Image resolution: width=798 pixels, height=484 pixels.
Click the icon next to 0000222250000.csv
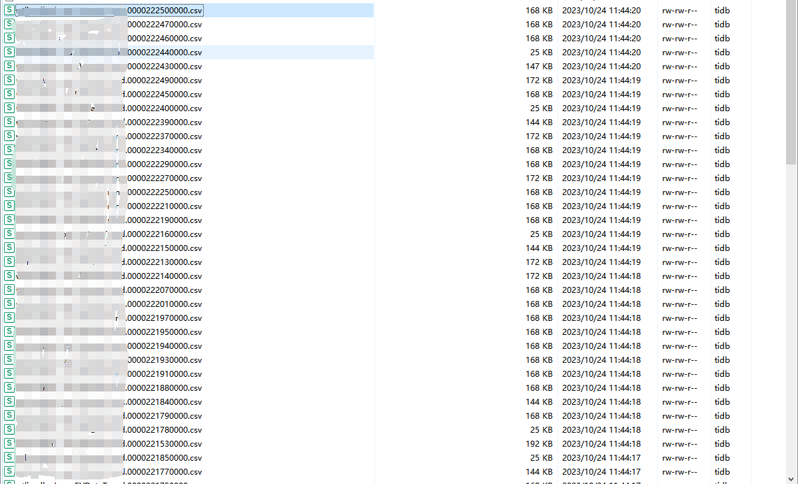pyautogui.click(x=9, y=192)
